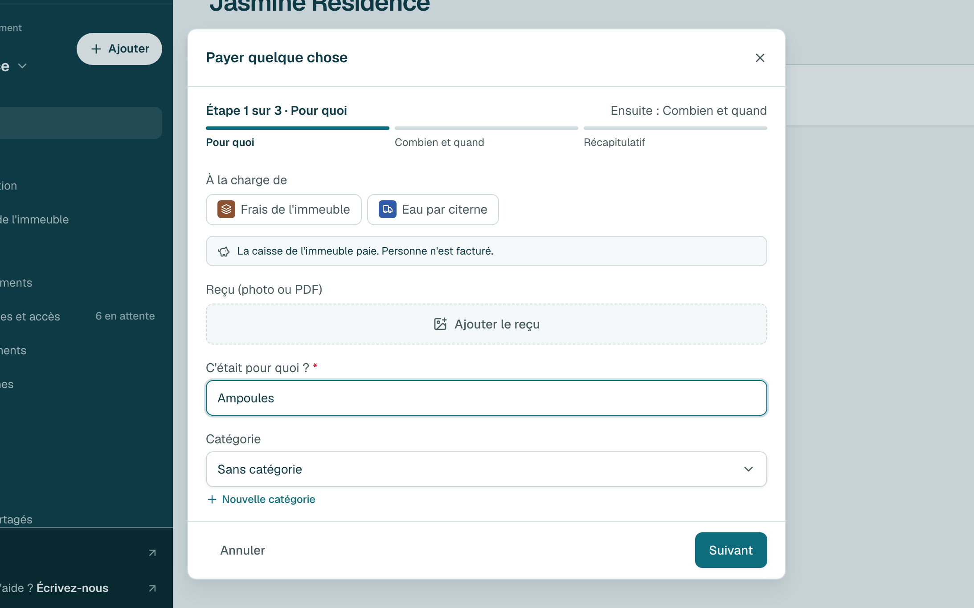The height and width of the screenshot is (608, 974).
Task: Click the piggy bank icon in info banner
Action: (224, 251)
